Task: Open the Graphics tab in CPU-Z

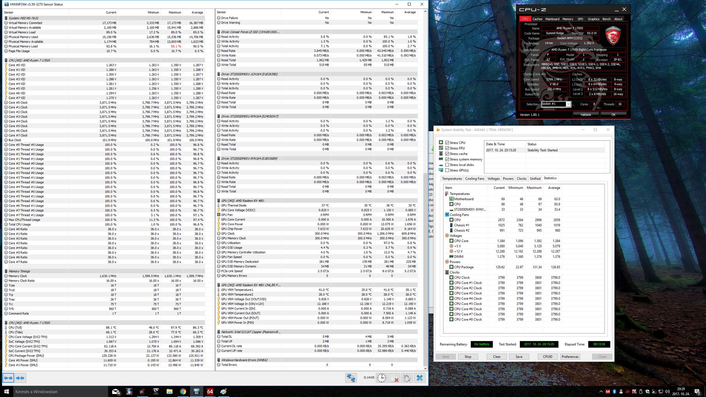Action: coord(593,19)
